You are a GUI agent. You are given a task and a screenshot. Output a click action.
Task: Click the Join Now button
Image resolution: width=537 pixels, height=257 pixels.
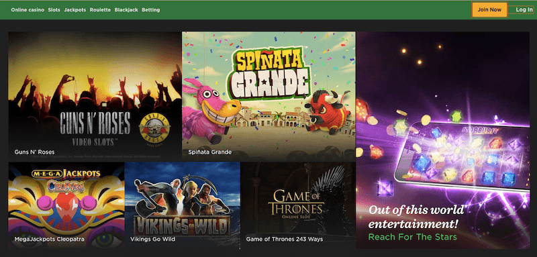tap(489, 9)
